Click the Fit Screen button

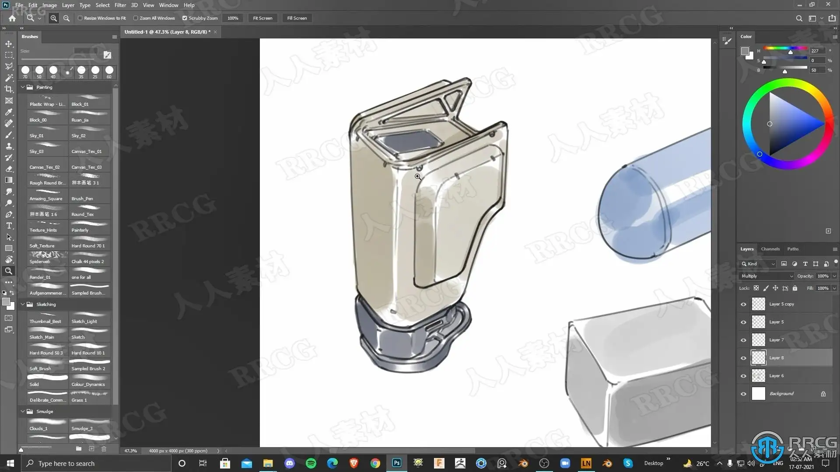click(262, 18)
